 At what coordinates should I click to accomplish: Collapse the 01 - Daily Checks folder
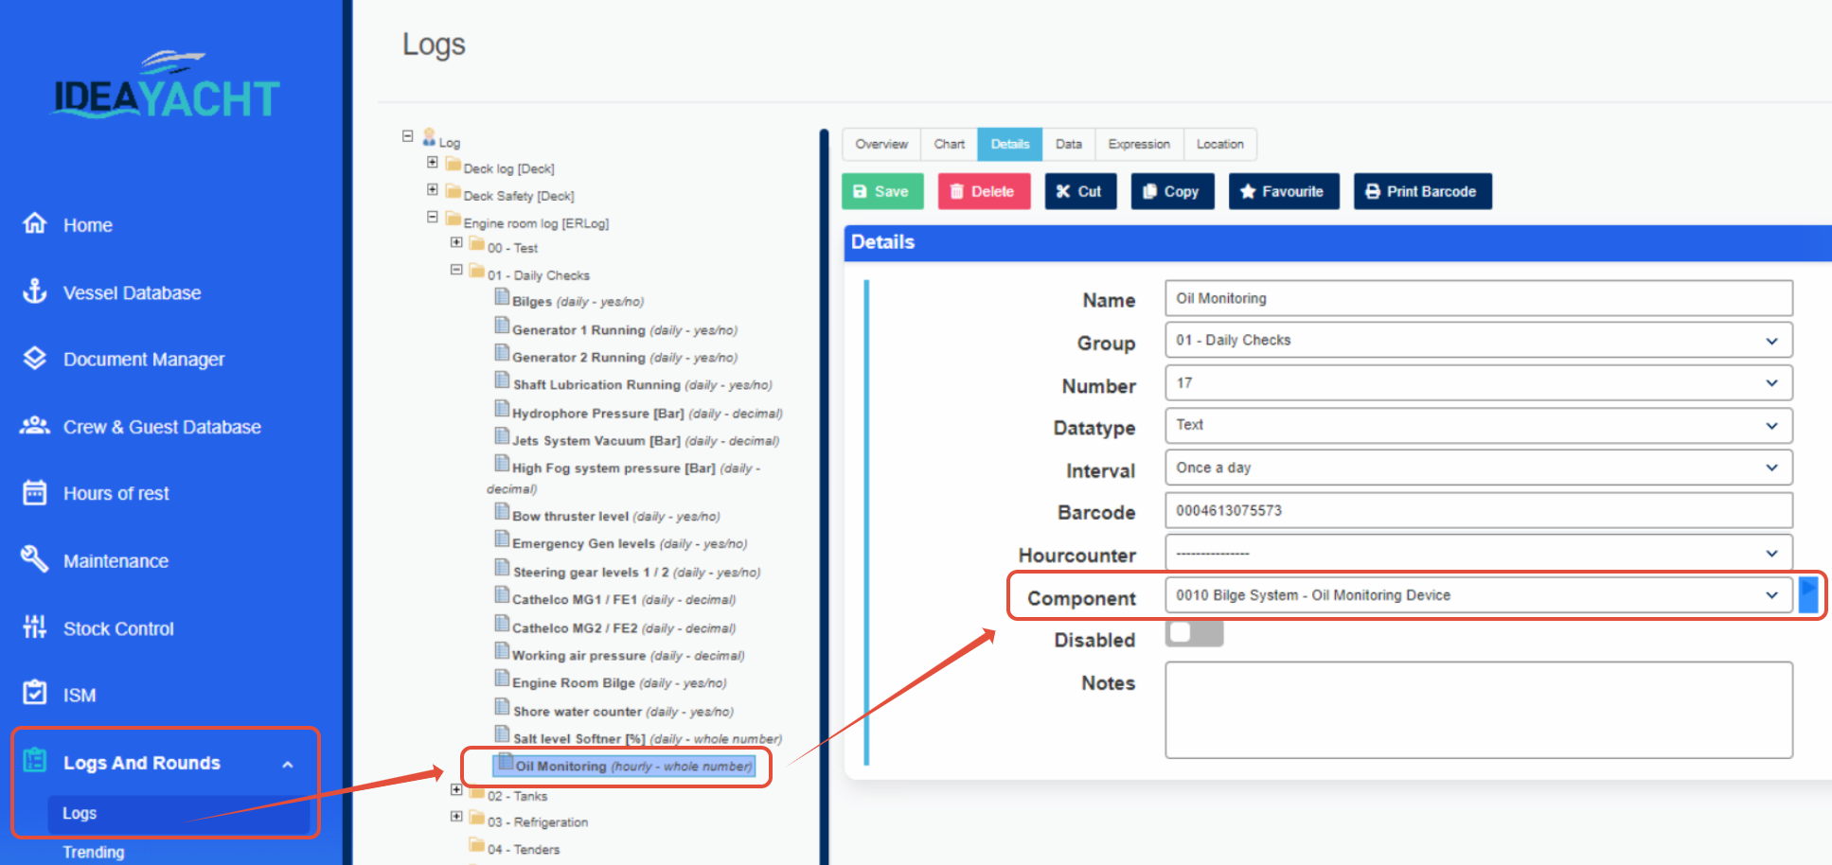pyautogui.click(x=457, y=270)
